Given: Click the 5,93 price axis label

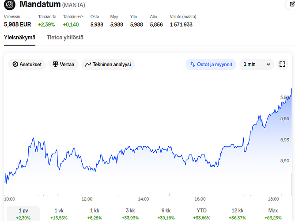Looking at the screenshot, I should [285, 140].
